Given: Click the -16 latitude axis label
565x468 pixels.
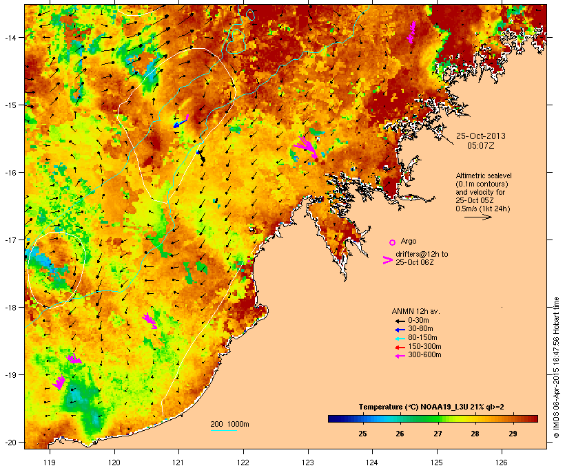Looking at the screenshot, I should 10,173.
